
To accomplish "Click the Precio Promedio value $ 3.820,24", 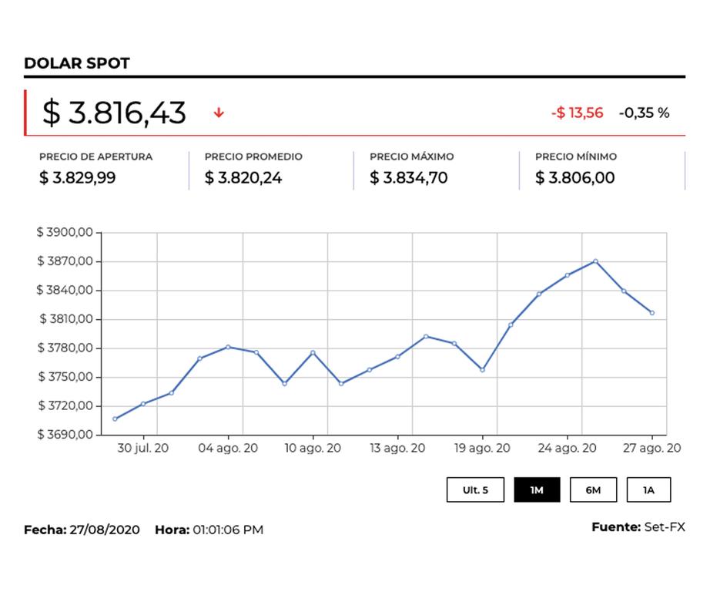I will pyautogui.click(x=243, y=178).
